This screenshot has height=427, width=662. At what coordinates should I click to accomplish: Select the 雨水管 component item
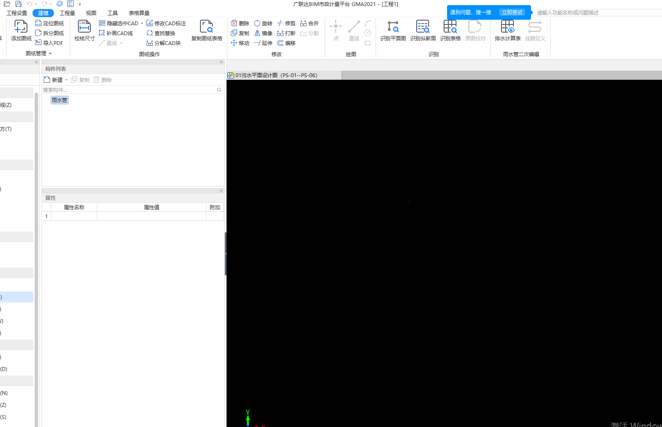pyautogui.click(x=60, y=100)
